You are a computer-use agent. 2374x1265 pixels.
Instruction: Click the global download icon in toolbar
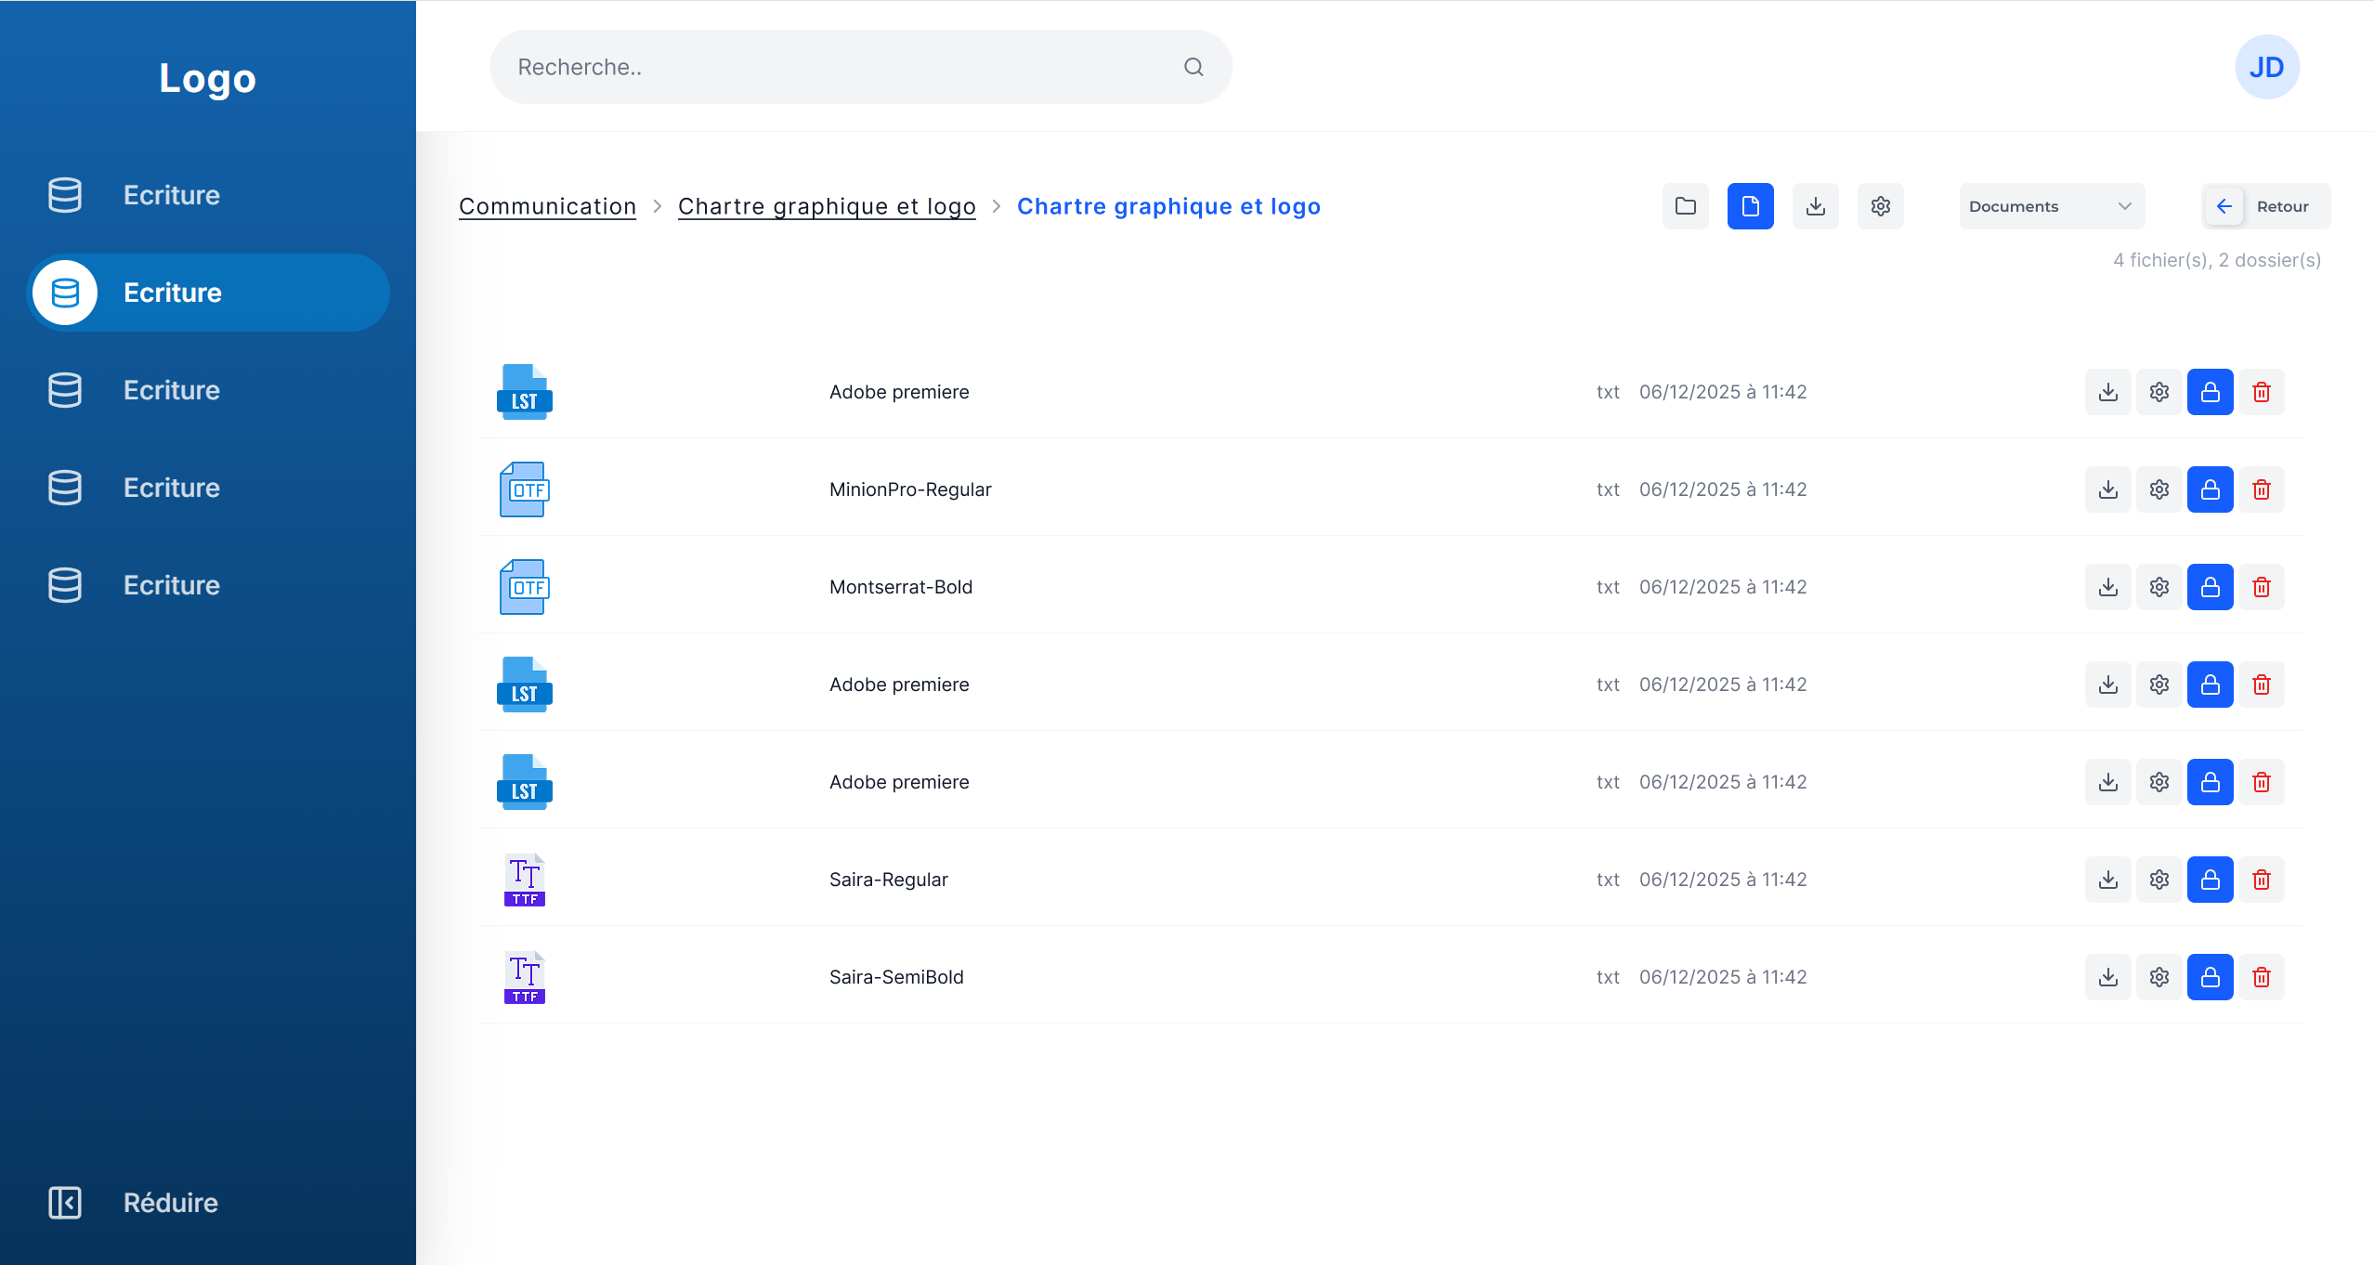[1815, 205]
